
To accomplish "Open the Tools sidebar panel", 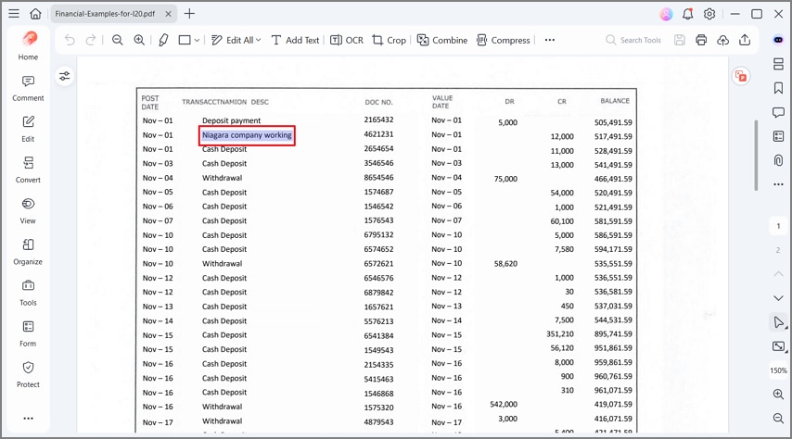I will (28, 293).
